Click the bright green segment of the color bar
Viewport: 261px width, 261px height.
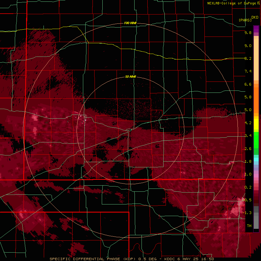256,141
